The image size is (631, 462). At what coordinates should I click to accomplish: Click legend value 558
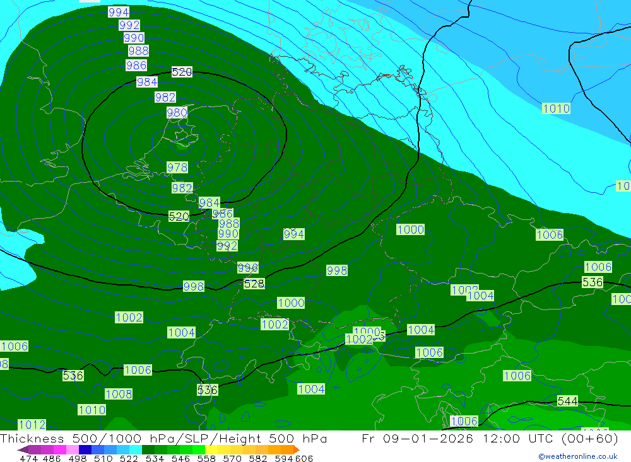tap(206, 459)
